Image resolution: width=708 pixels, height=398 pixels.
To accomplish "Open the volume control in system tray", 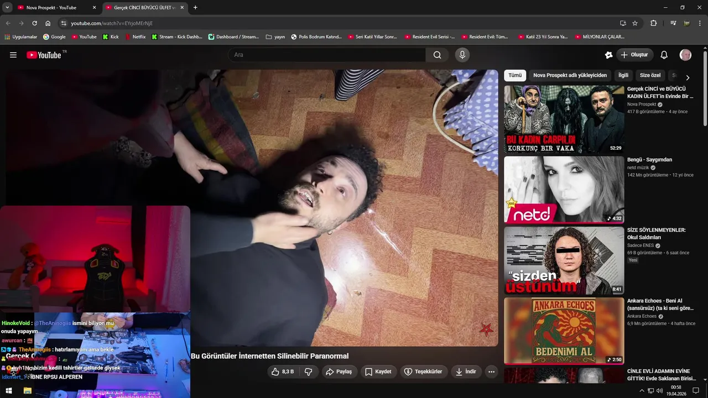I will coord(659,391).
